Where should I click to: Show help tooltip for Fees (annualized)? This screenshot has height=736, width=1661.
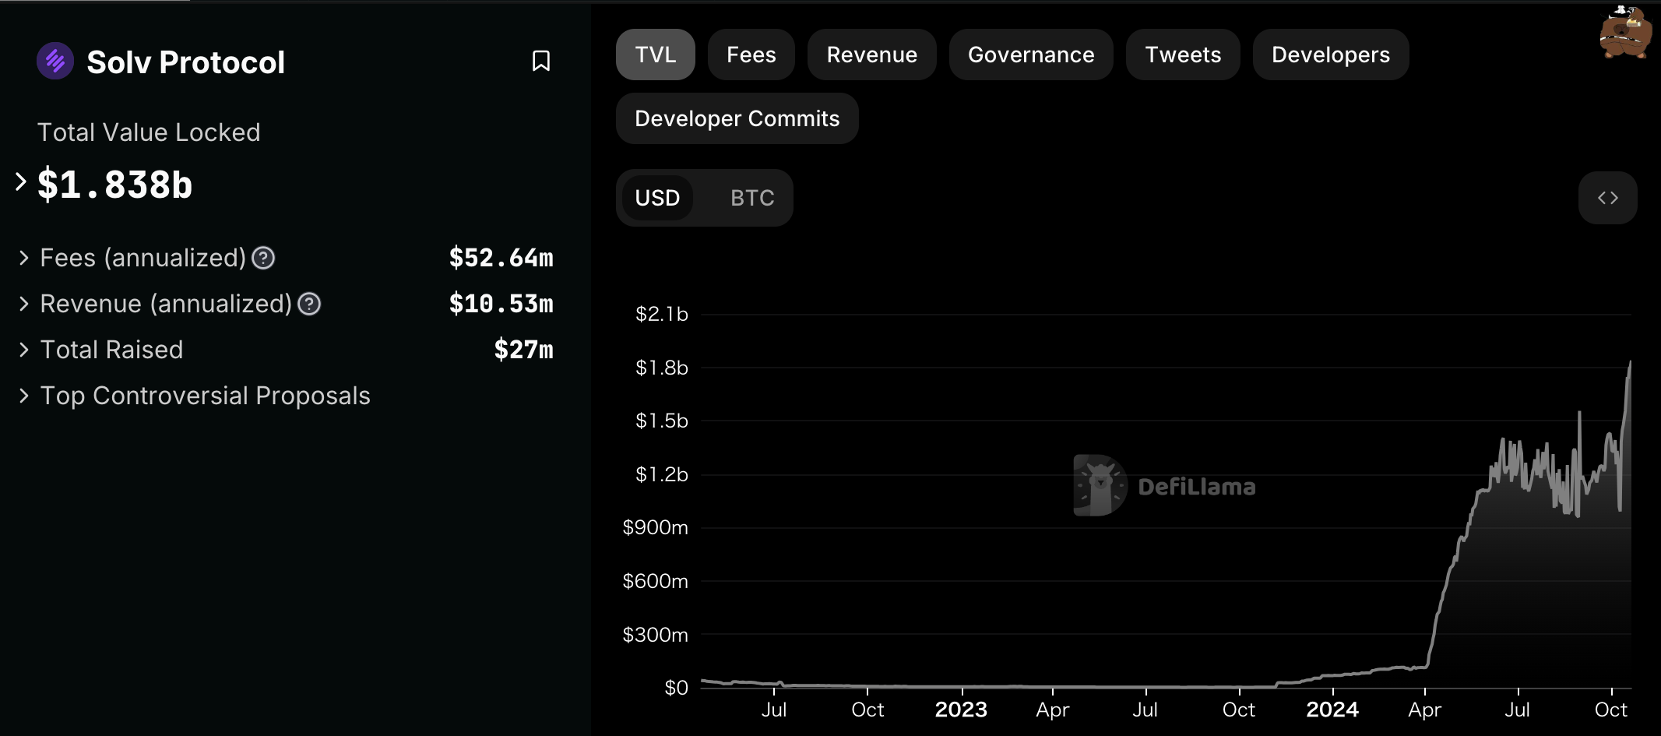click(263, 258)
